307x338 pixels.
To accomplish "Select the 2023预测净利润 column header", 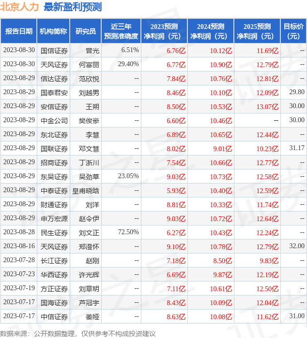I will (164, 31).
